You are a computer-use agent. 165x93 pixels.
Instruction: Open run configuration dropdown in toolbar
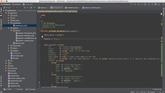[x=131, y=4]
